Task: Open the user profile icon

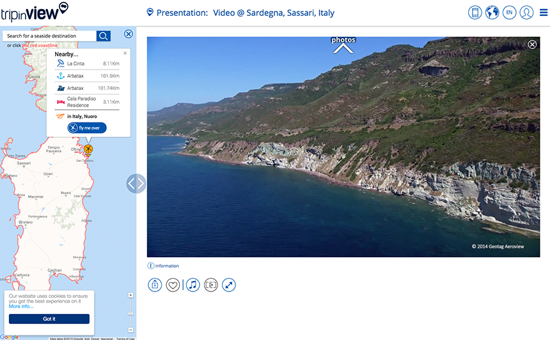Action: tap(526, 13)
